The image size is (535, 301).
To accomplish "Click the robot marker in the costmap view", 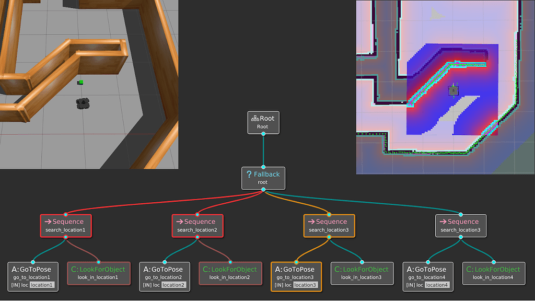I will coord(452,90).
